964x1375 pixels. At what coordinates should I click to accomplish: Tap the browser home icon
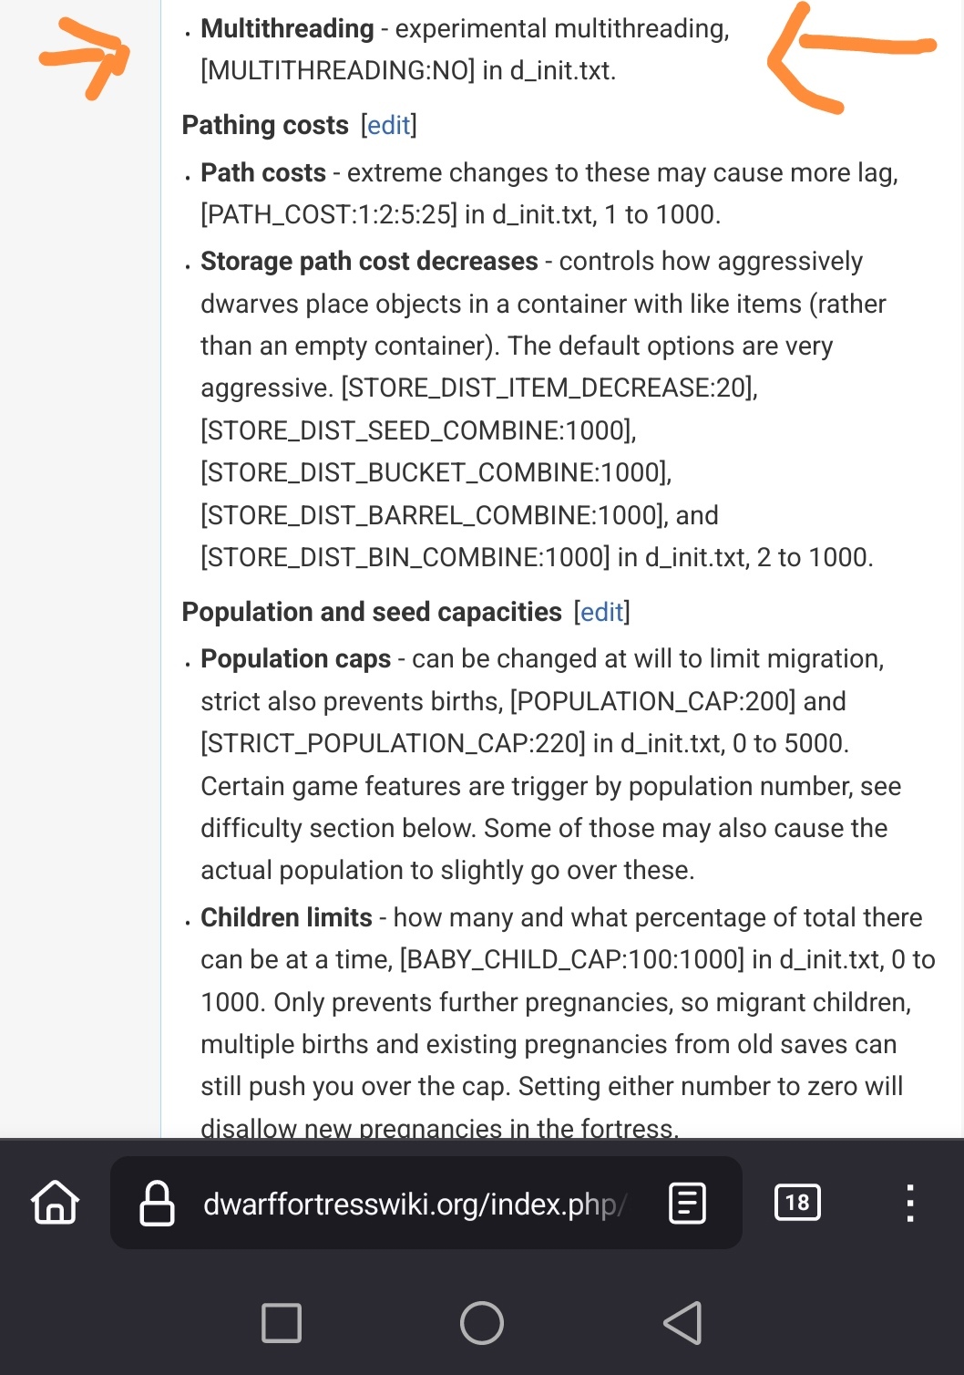click(56, 1203)
